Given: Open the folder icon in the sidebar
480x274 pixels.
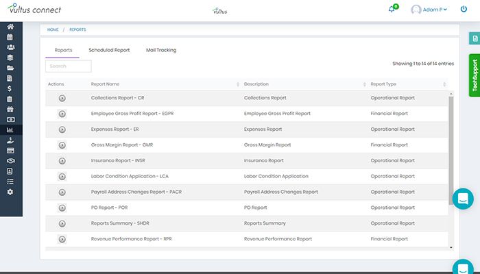Looking at the screenshot, I should pos(10,68).
